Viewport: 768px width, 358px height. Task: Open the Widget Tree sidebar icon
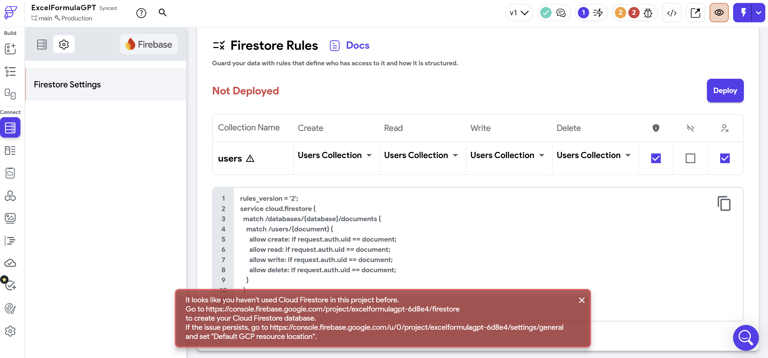[10, 71]
